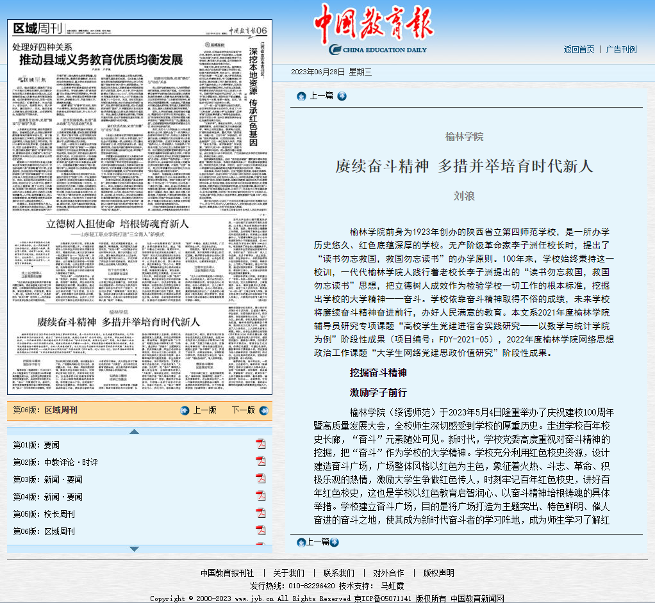
Task: Open PDF icon for 第01版 要闻
Action: click(261, 444)
